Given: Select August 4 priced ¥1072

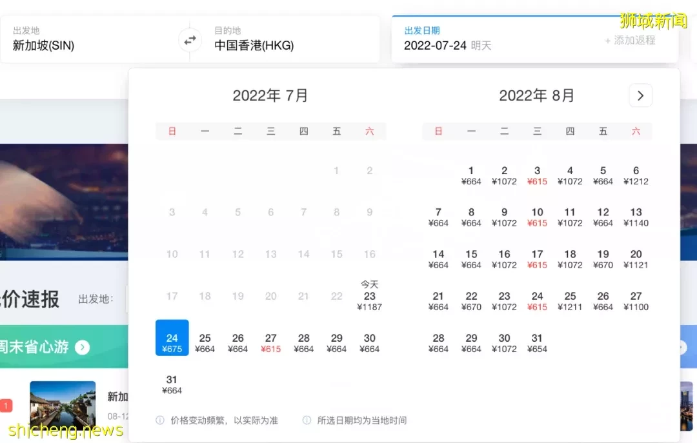Looking at the screenshot, I should pos(570,175).
